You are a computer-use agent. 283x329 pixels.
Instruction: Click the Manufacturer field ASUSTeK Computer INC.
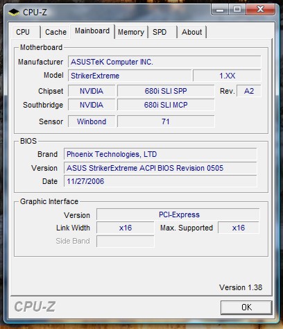click(164, 62)
